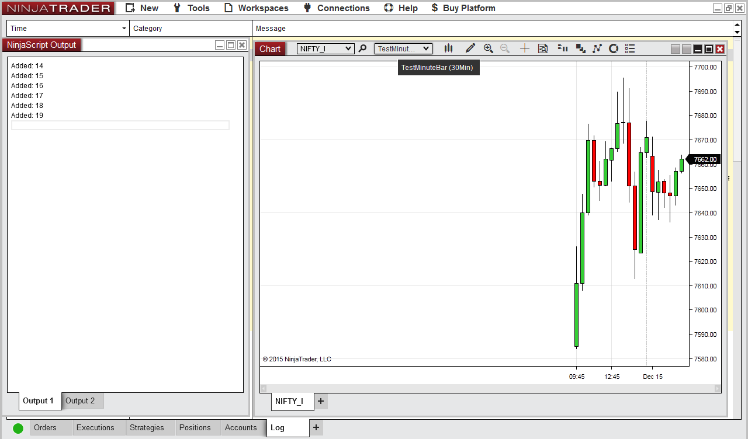The image size is (748, 439).
Task: Click Buy Platform in the menu bar
Action: (x=463, y=8)
